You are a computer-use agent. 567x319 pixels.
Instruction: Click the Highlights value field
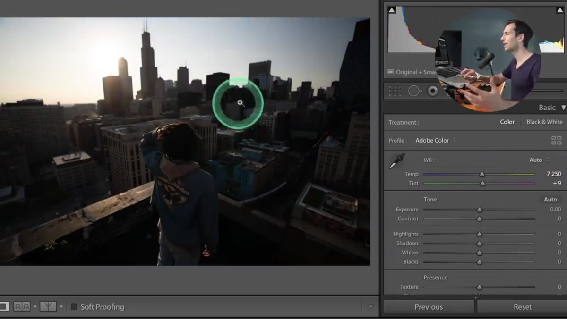(x=559, y=234)
